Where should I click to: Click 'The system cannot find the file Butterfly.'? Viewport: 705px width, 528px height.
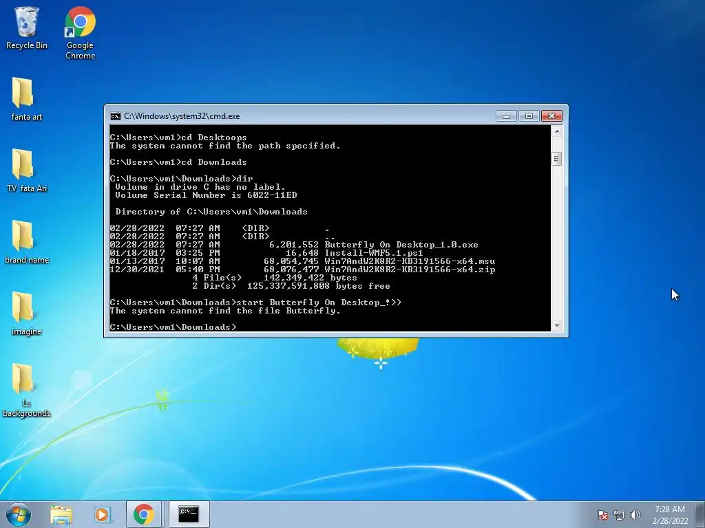pos(225,311)
